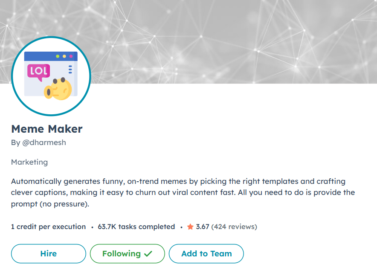This screenshot has height=273, width=377.
Task: Click the window dots in avatar graphic
Action: pos(64,56)
